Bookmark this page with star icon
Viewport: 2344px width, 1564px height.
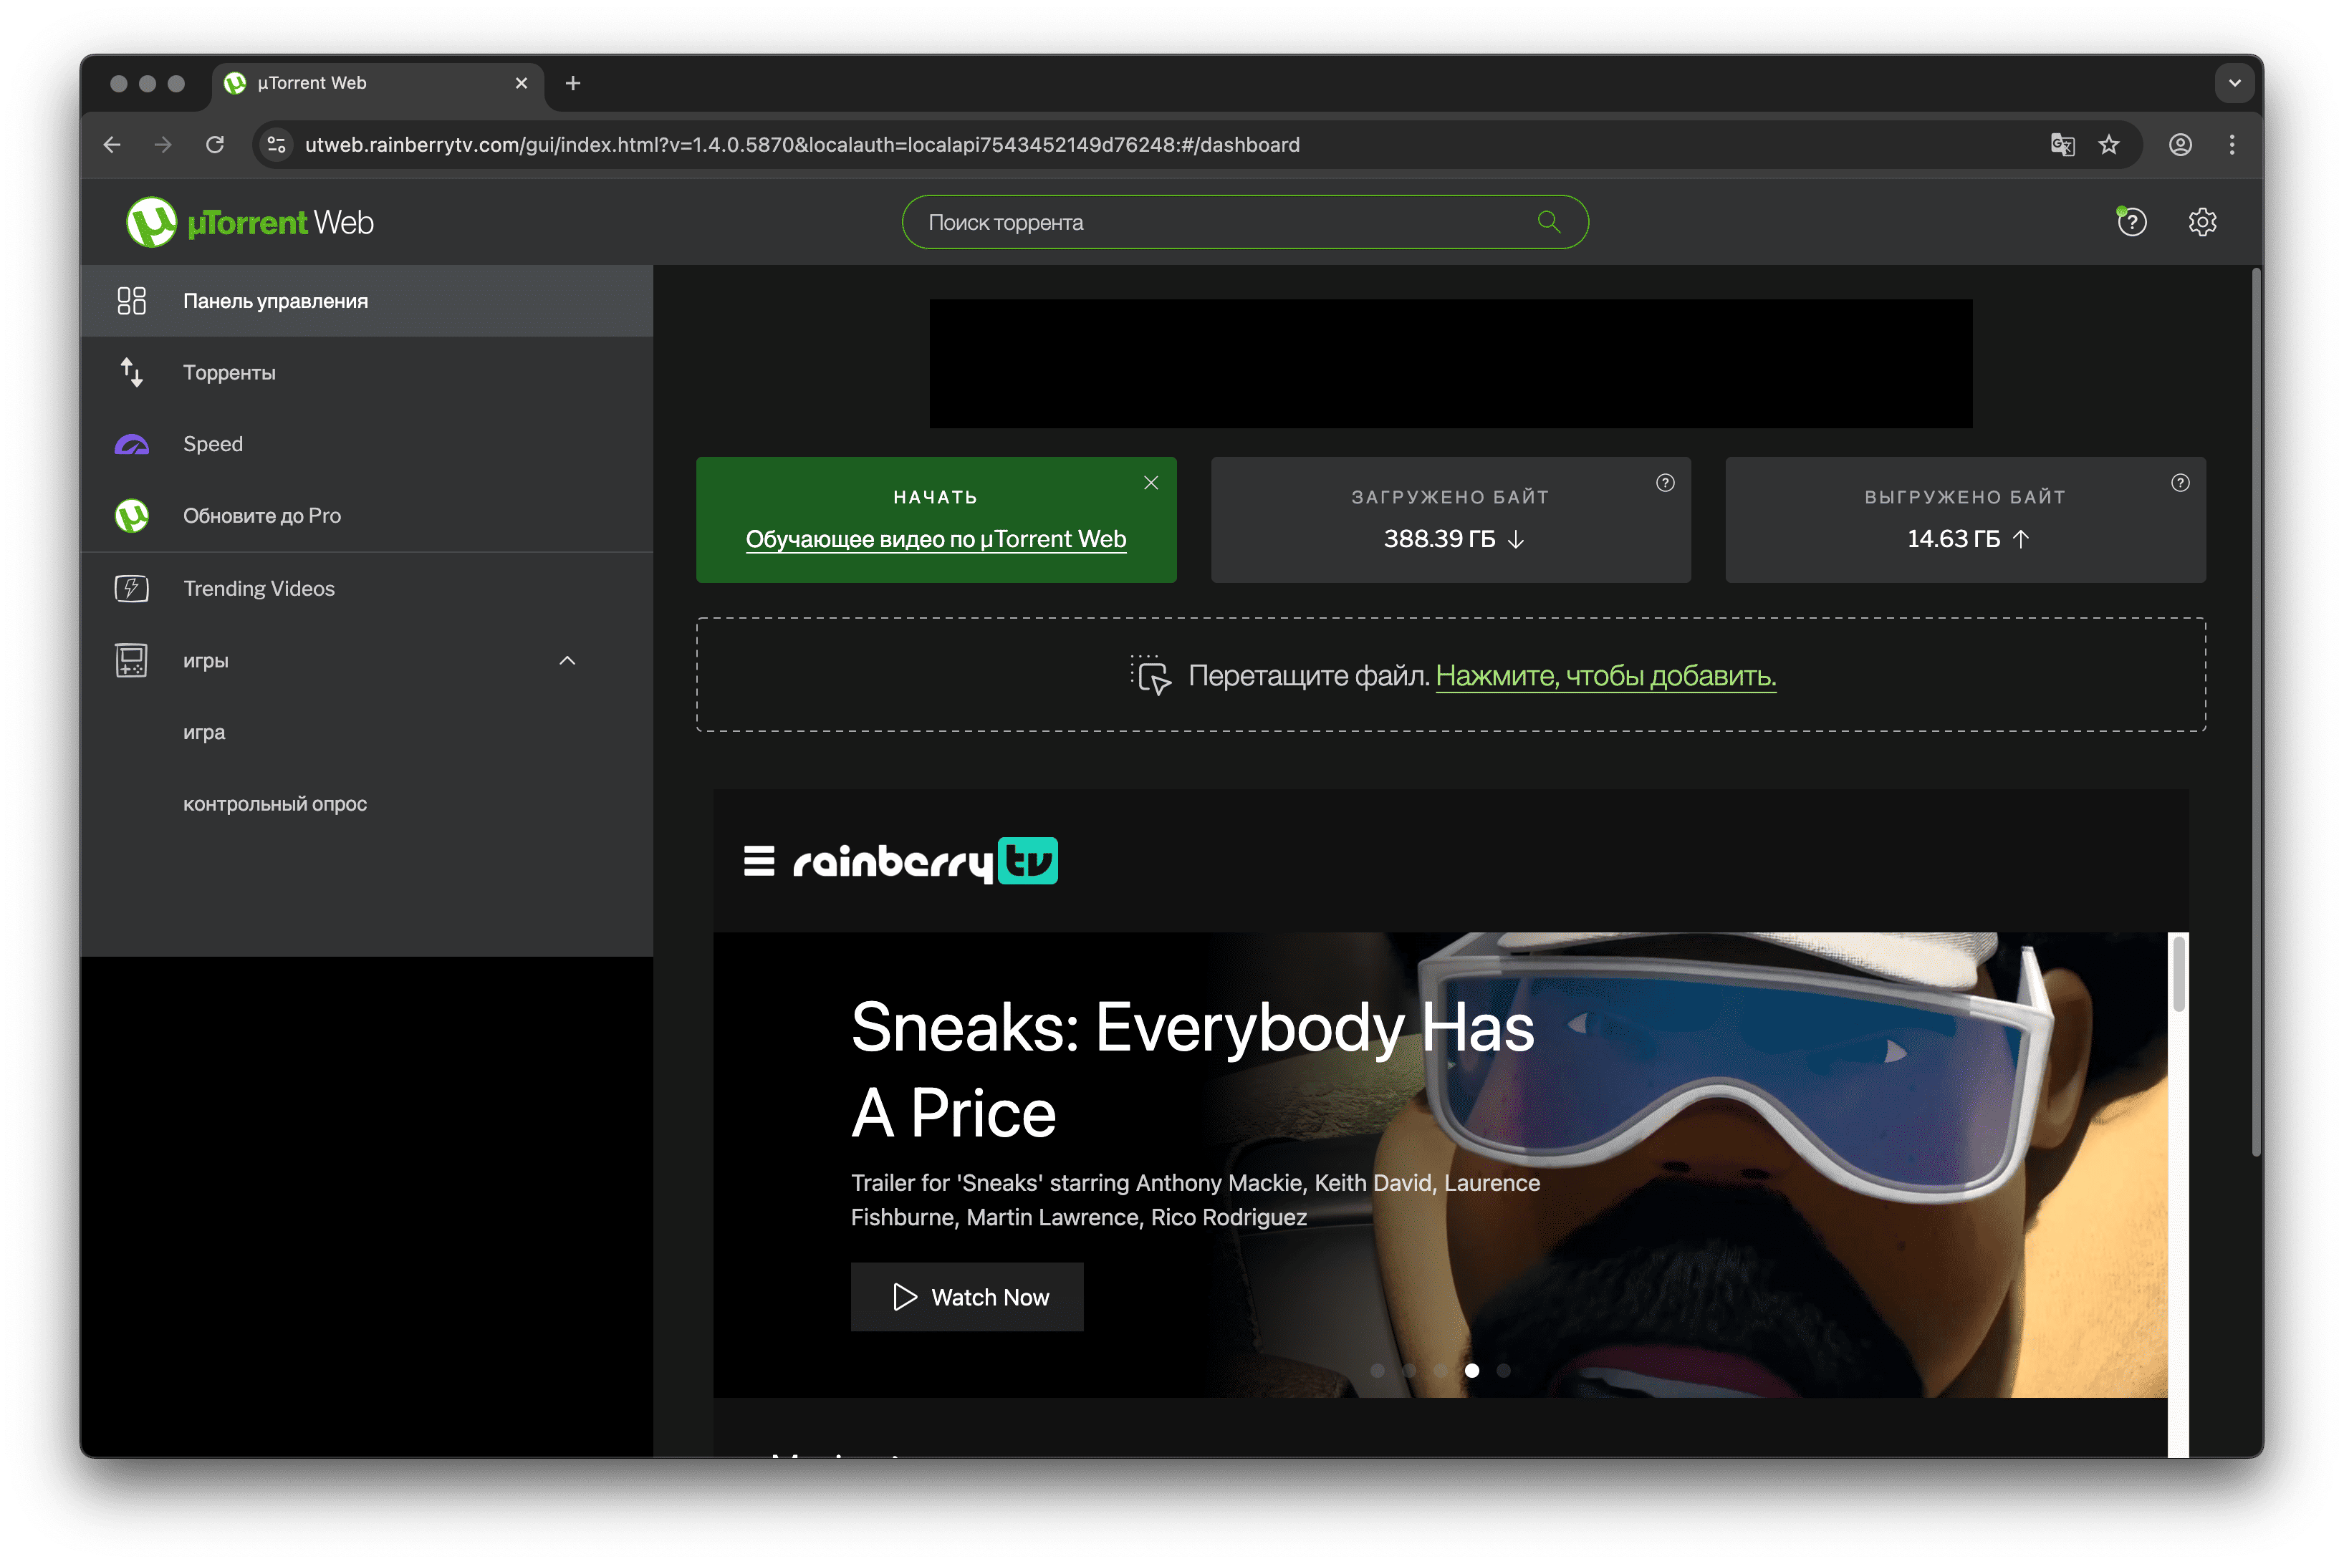[x=2108, y=145]
